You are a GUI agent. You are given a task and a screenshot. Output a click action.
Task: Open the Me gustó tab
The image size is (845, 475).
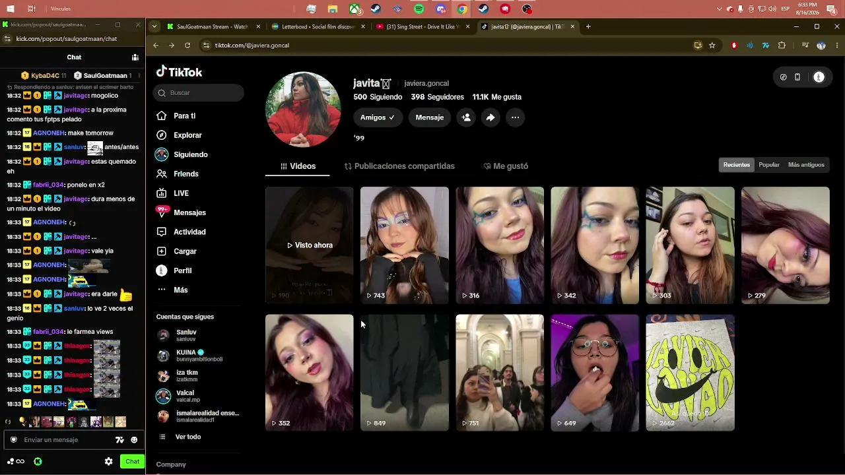coord(506,166)
